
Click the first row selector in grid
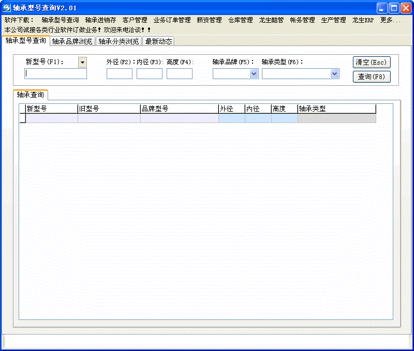(x=23, y=118)
